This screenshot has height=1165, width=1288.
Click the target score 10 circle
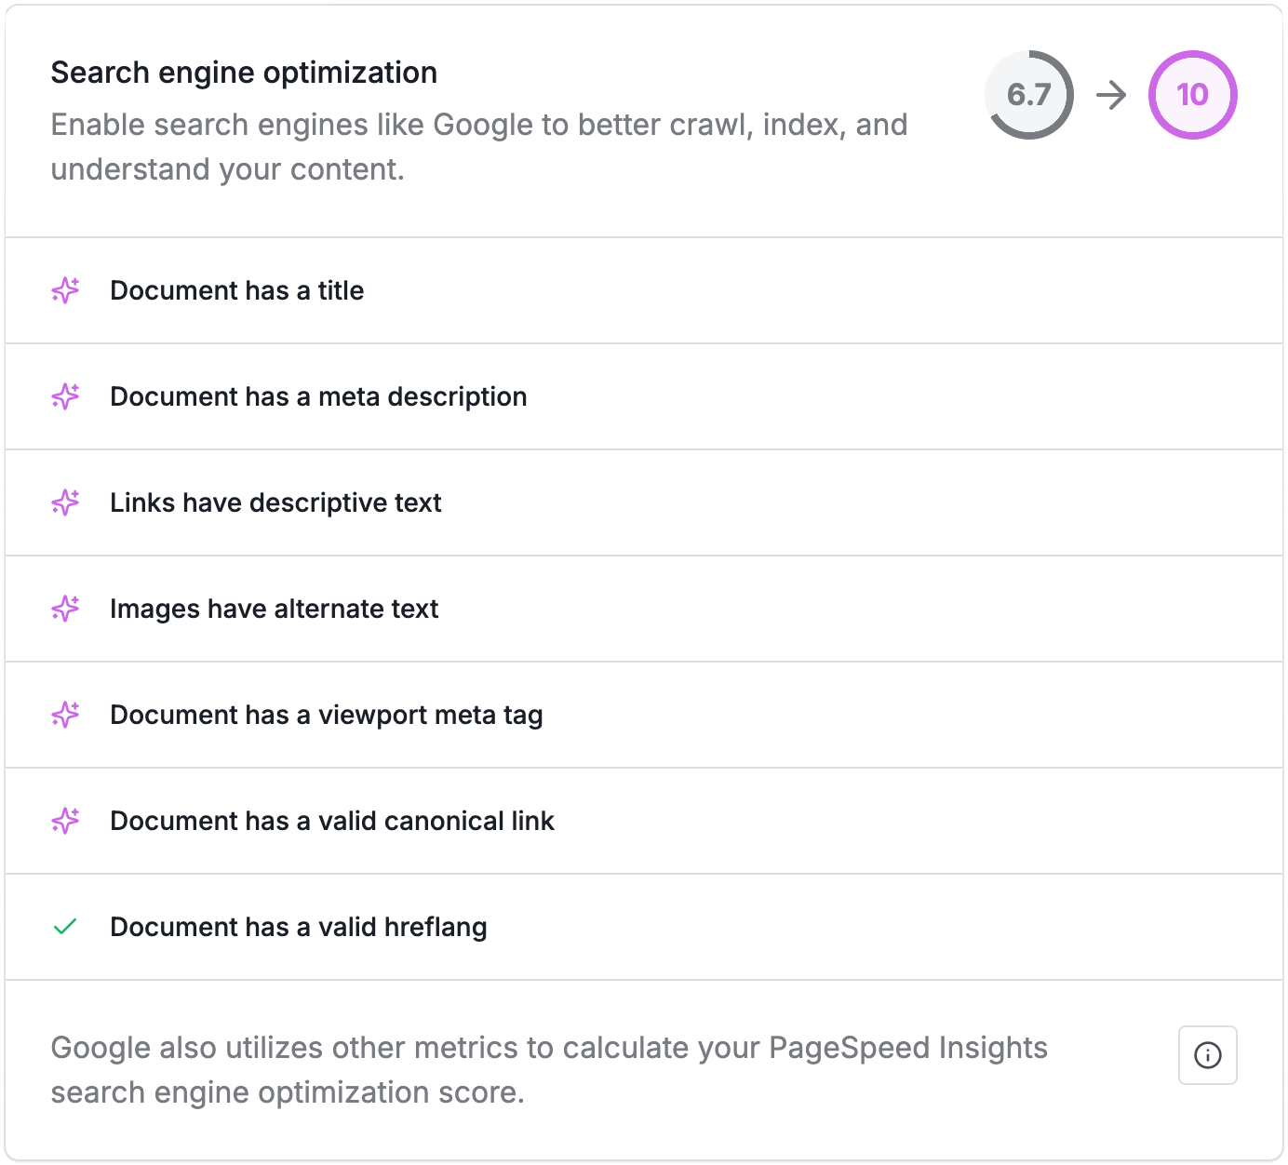[x=1192, y=95]
